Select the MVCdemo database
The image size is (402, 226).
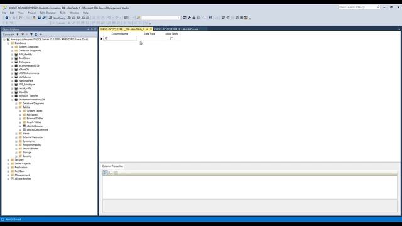pos(24,77)
